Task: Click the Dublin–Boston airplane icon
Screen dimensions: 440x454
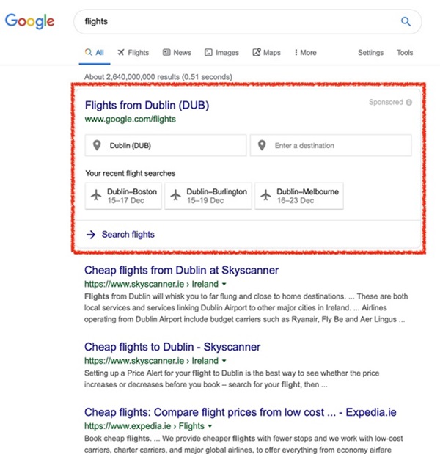Action: pyautogui.click(x=95, y=196)
